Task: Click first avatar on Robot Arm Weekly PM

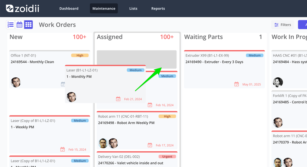Action: (103, 143)
